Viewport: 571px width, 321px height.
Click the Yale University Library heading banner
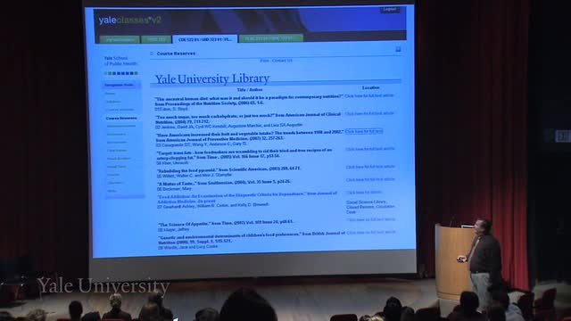[212, 78]
